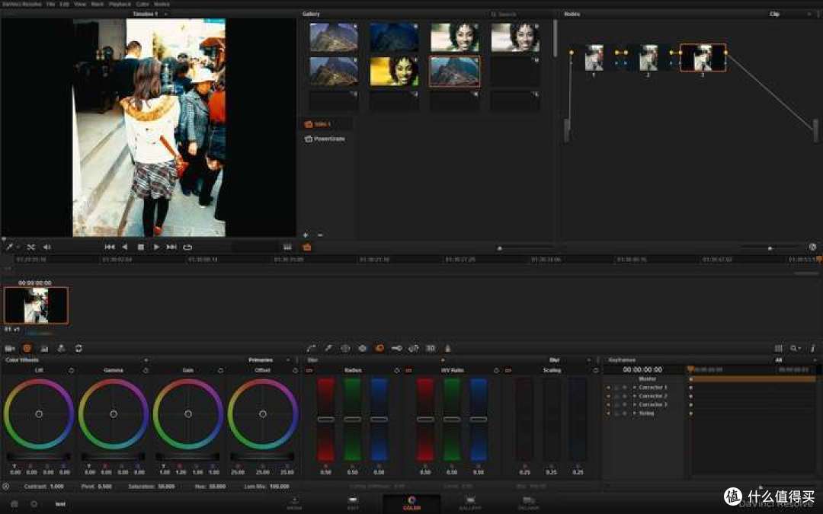Reset the Lift color wheel

(x=71, y=370)
